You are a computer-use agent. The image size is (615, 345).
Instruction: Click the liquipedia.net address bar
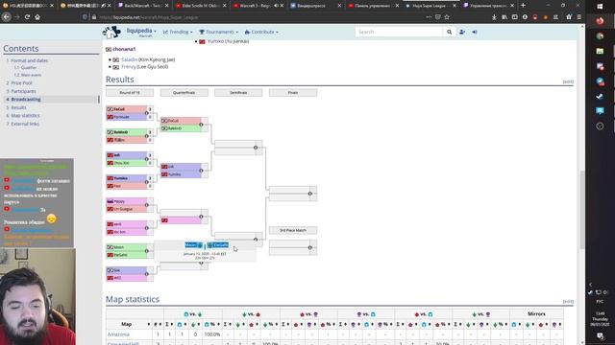click(x=258, y=17)
